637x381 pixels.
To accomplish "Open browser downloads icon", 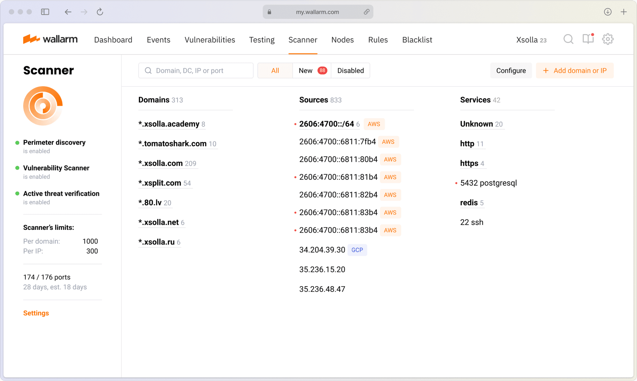I will coord(607,12).
